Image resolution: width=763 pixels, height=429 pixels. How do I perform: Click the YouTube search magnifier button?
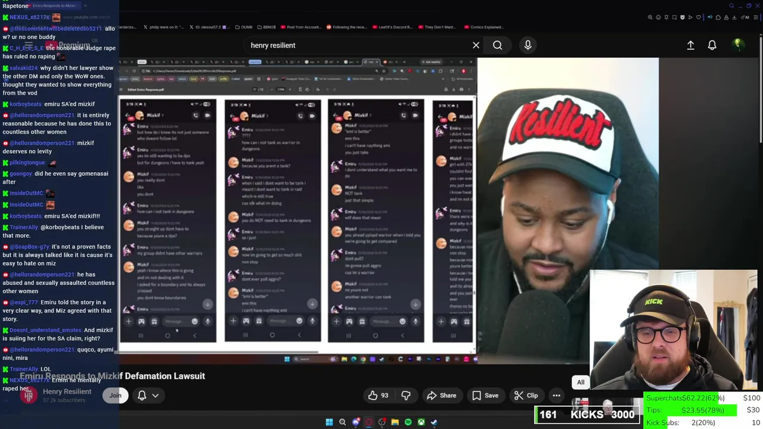coord(497,45)
